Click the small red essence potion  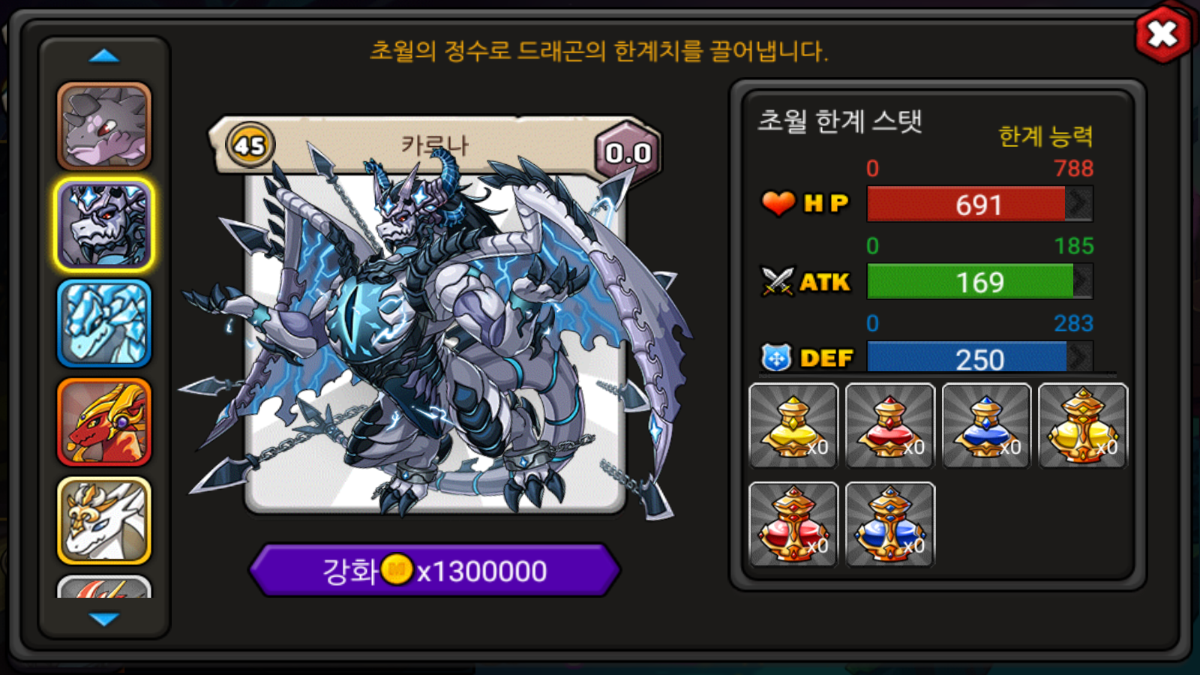click(x=890, y=426)
